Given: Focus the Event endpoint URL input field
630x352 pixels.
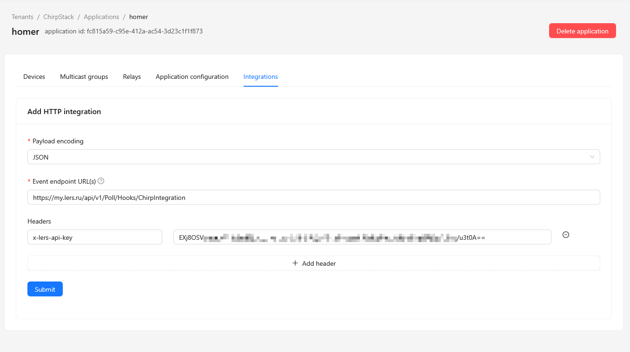Looking at the screenshot, I should coord(313,197).
